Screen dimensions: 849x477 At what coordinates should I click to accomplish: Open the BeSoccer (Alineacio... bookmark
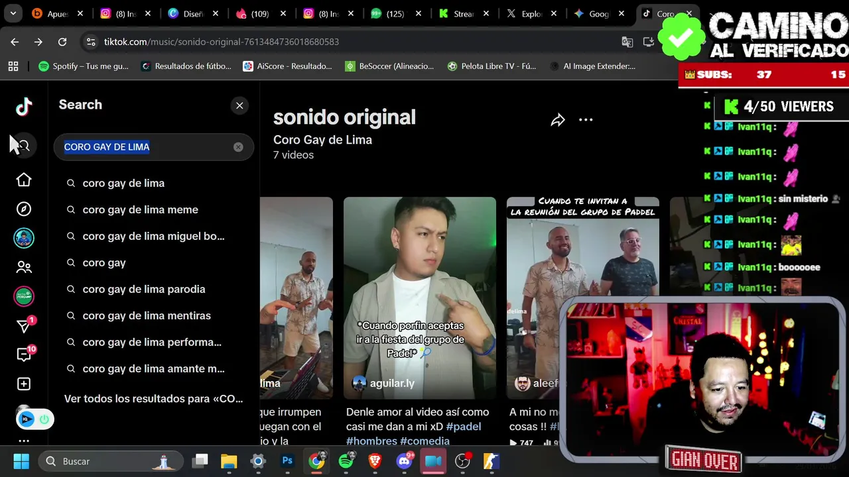[x=389, y=66]
